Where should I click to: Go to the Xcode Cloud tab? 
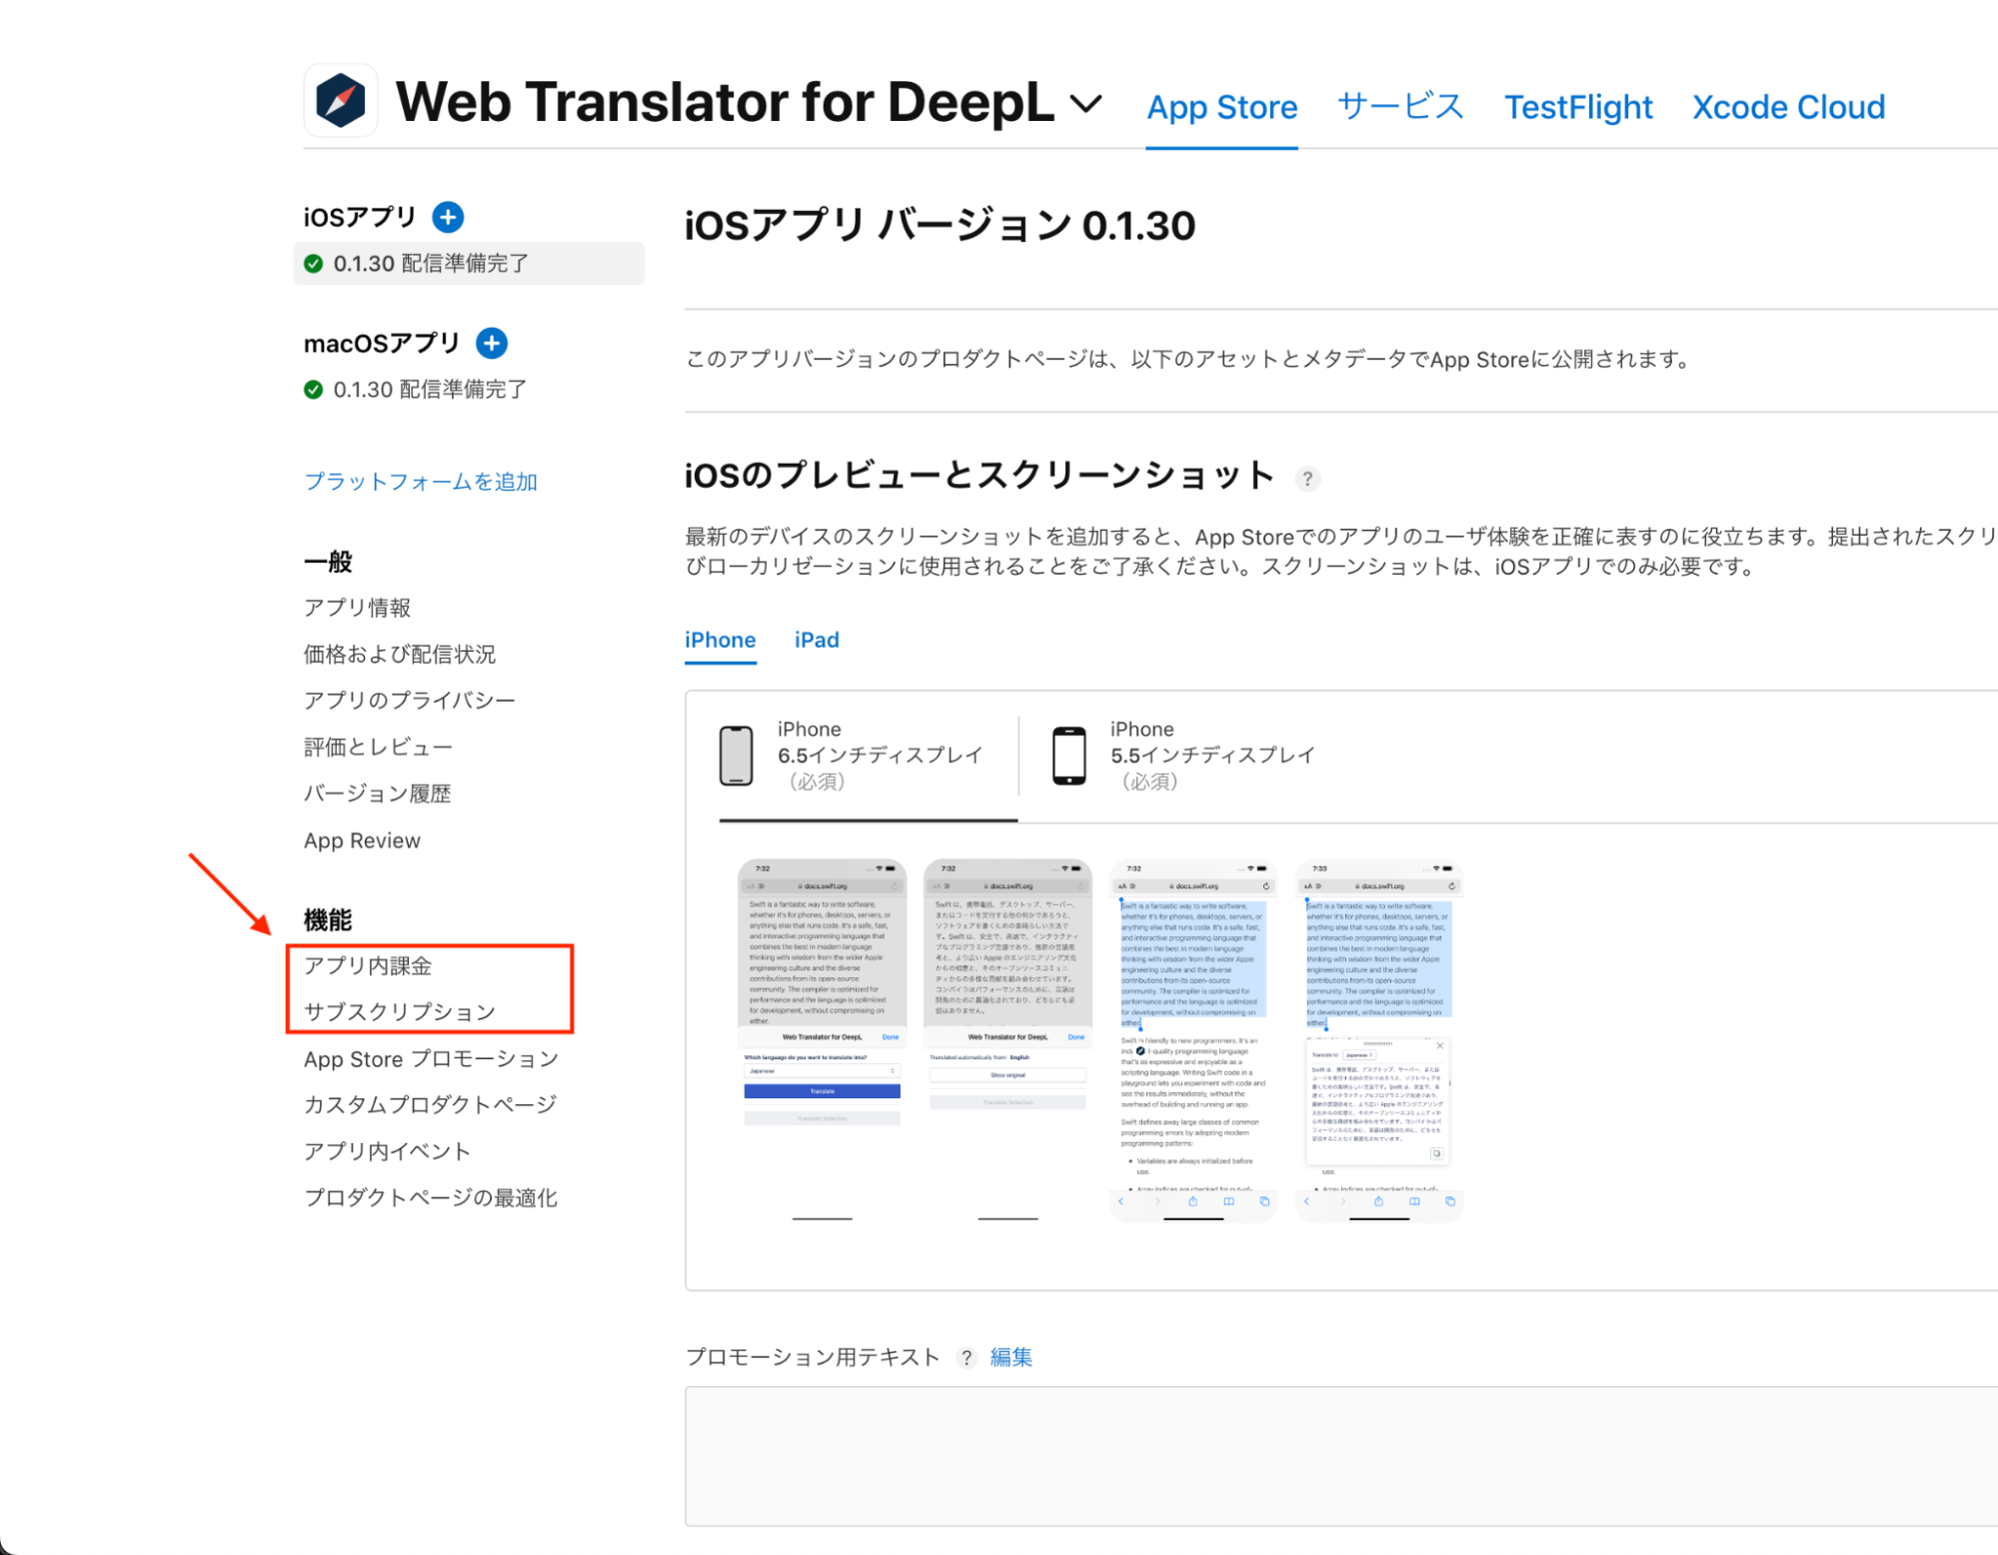click(1788, 107)
